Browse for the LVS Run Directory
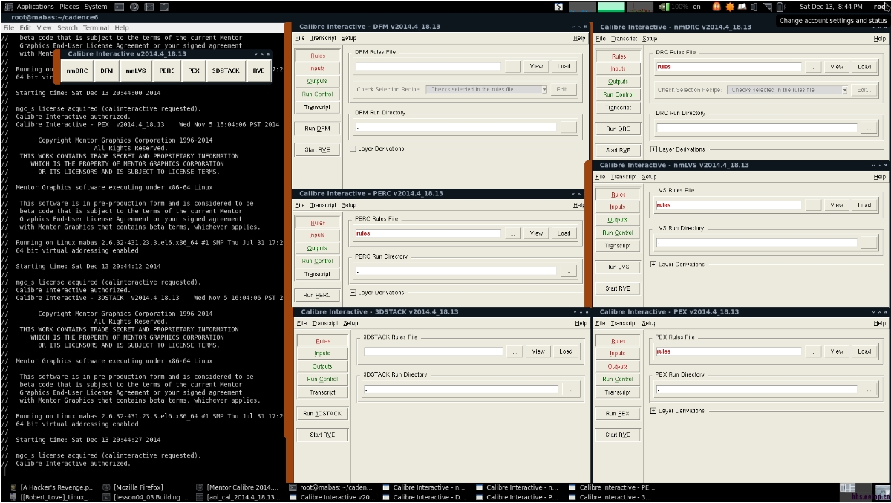891x503 pixels. (869, 243)
